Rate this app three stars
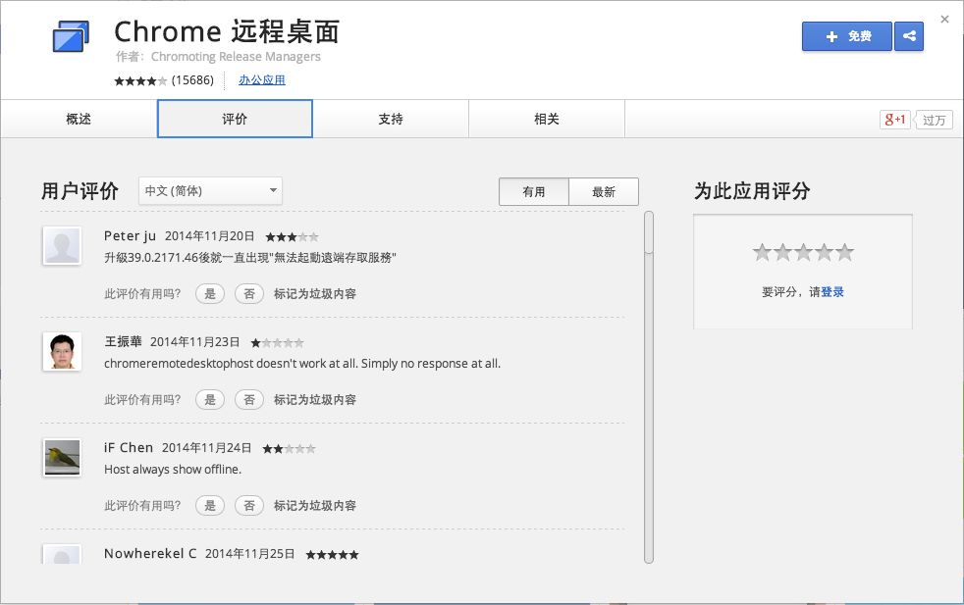Screen dimensions: 964x605 (x=804, y=252)
